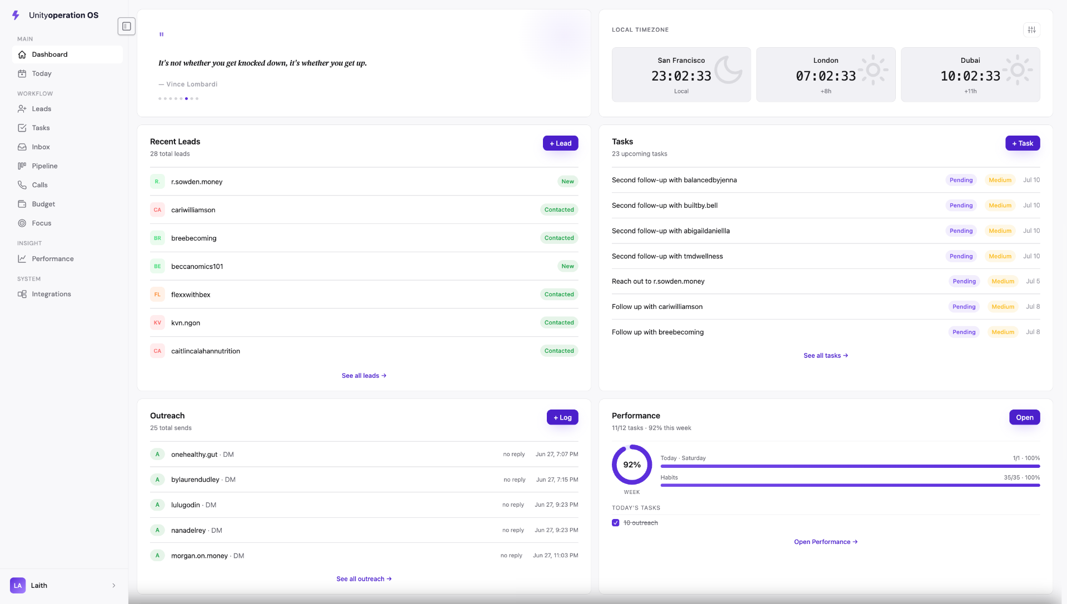Open the Dubai clock card
This screenshot has width=1067, height=604.
[x=970, y=74]
